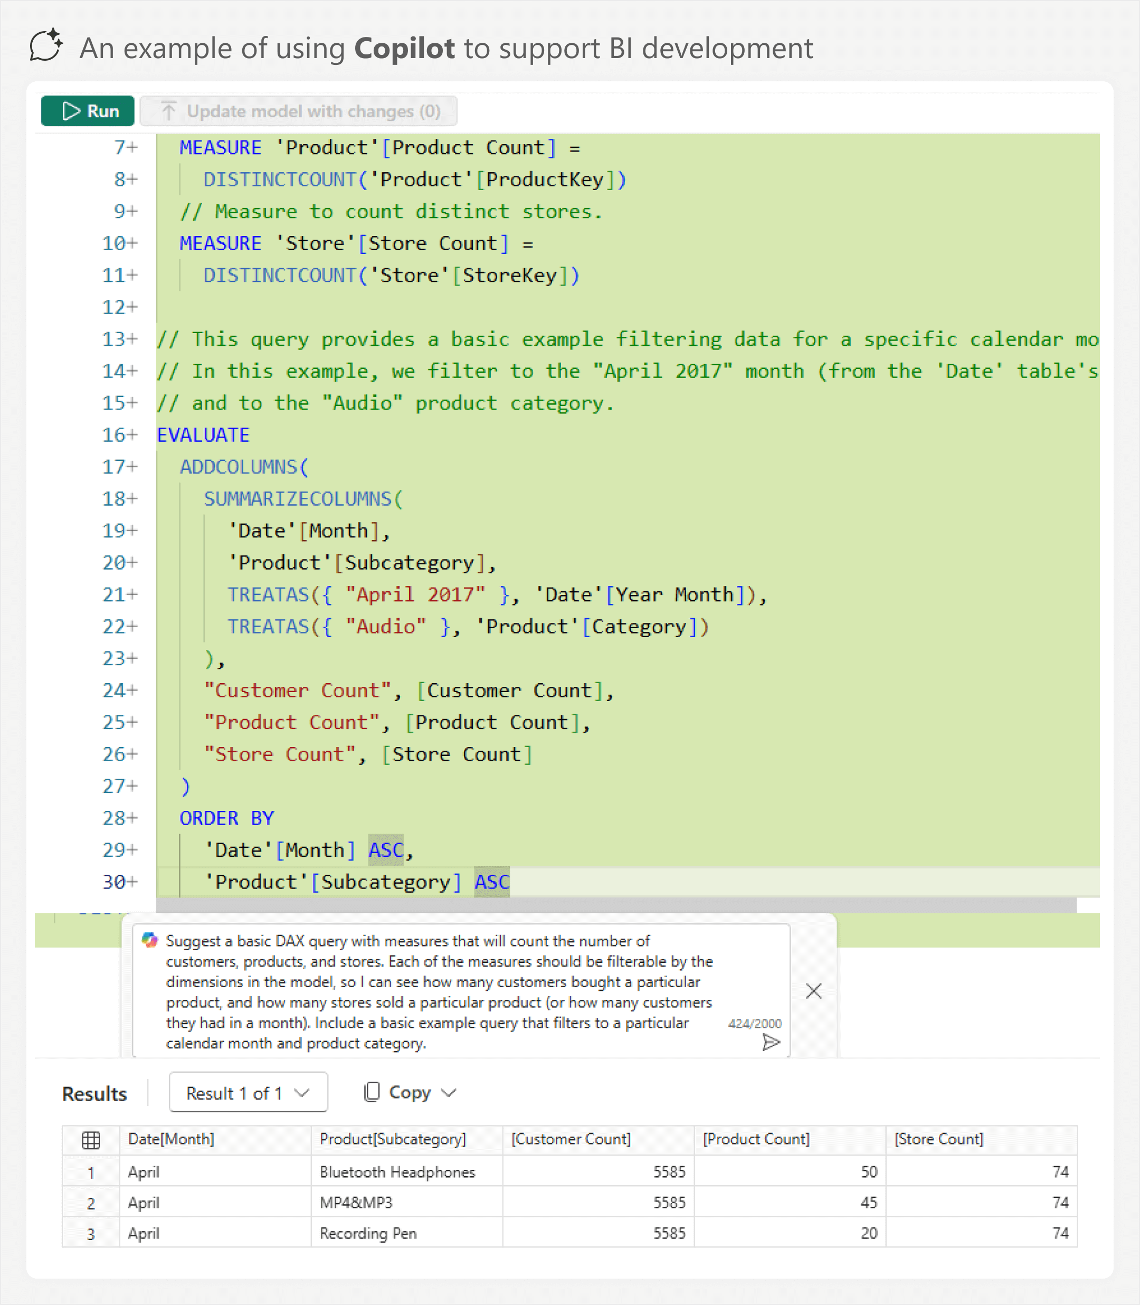Click the [Store Count] column header
The width and height of the screenshot is (1140, 1305).
click(981, 1140)
